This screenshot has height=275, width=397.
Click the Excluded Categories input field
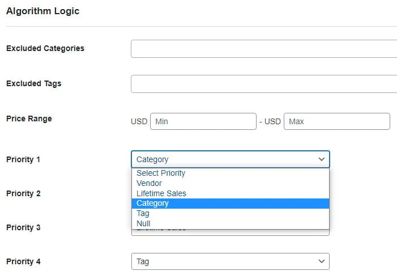[263, 49]
